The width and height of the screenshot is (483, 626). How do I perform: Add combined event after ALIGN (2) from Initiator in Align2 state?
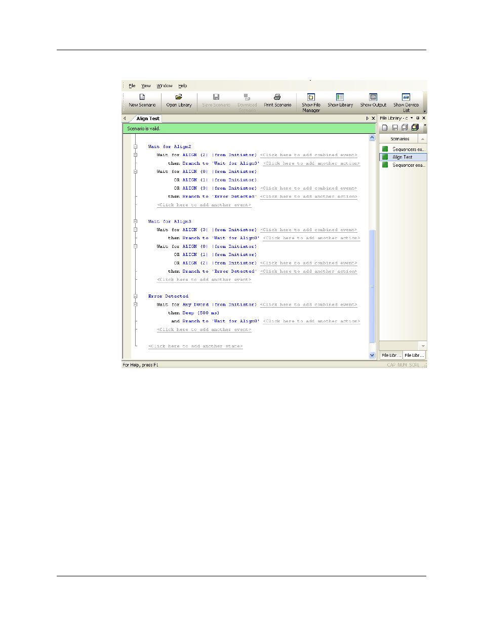(x=308, y=155)
